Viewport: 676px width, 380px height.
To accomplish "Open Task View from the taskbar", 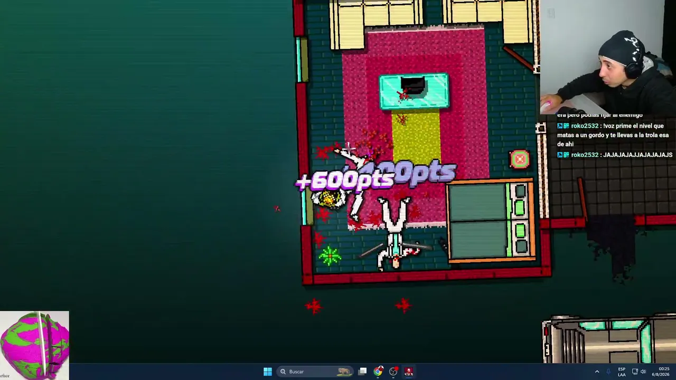I will click(362, 372).
